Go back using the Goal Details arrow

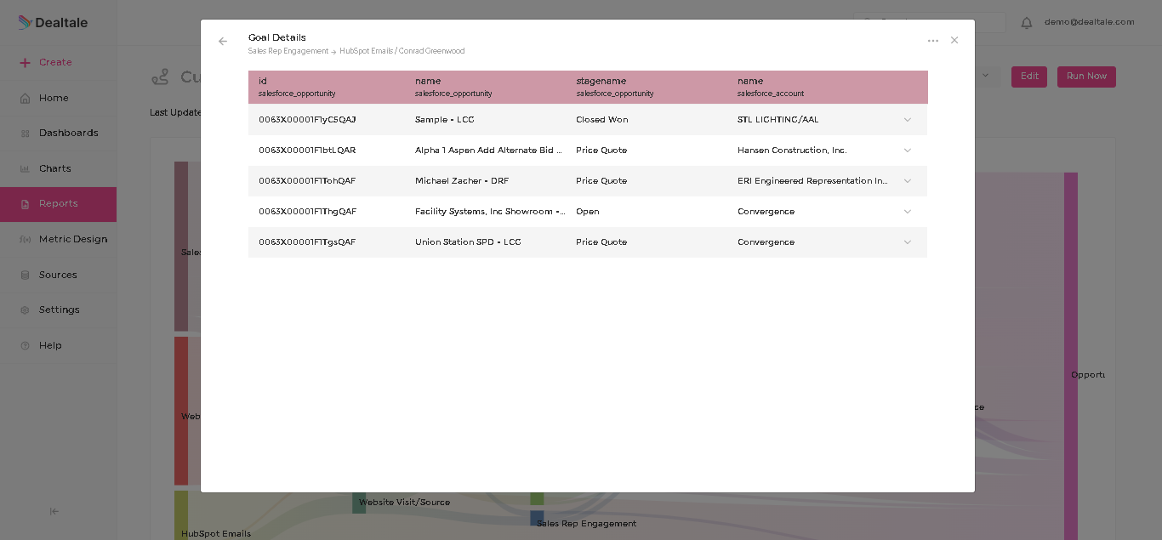point(223,41)
